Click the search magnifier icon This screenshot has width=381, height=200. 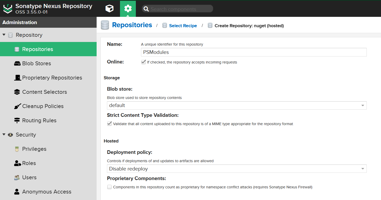click(146, 9)
